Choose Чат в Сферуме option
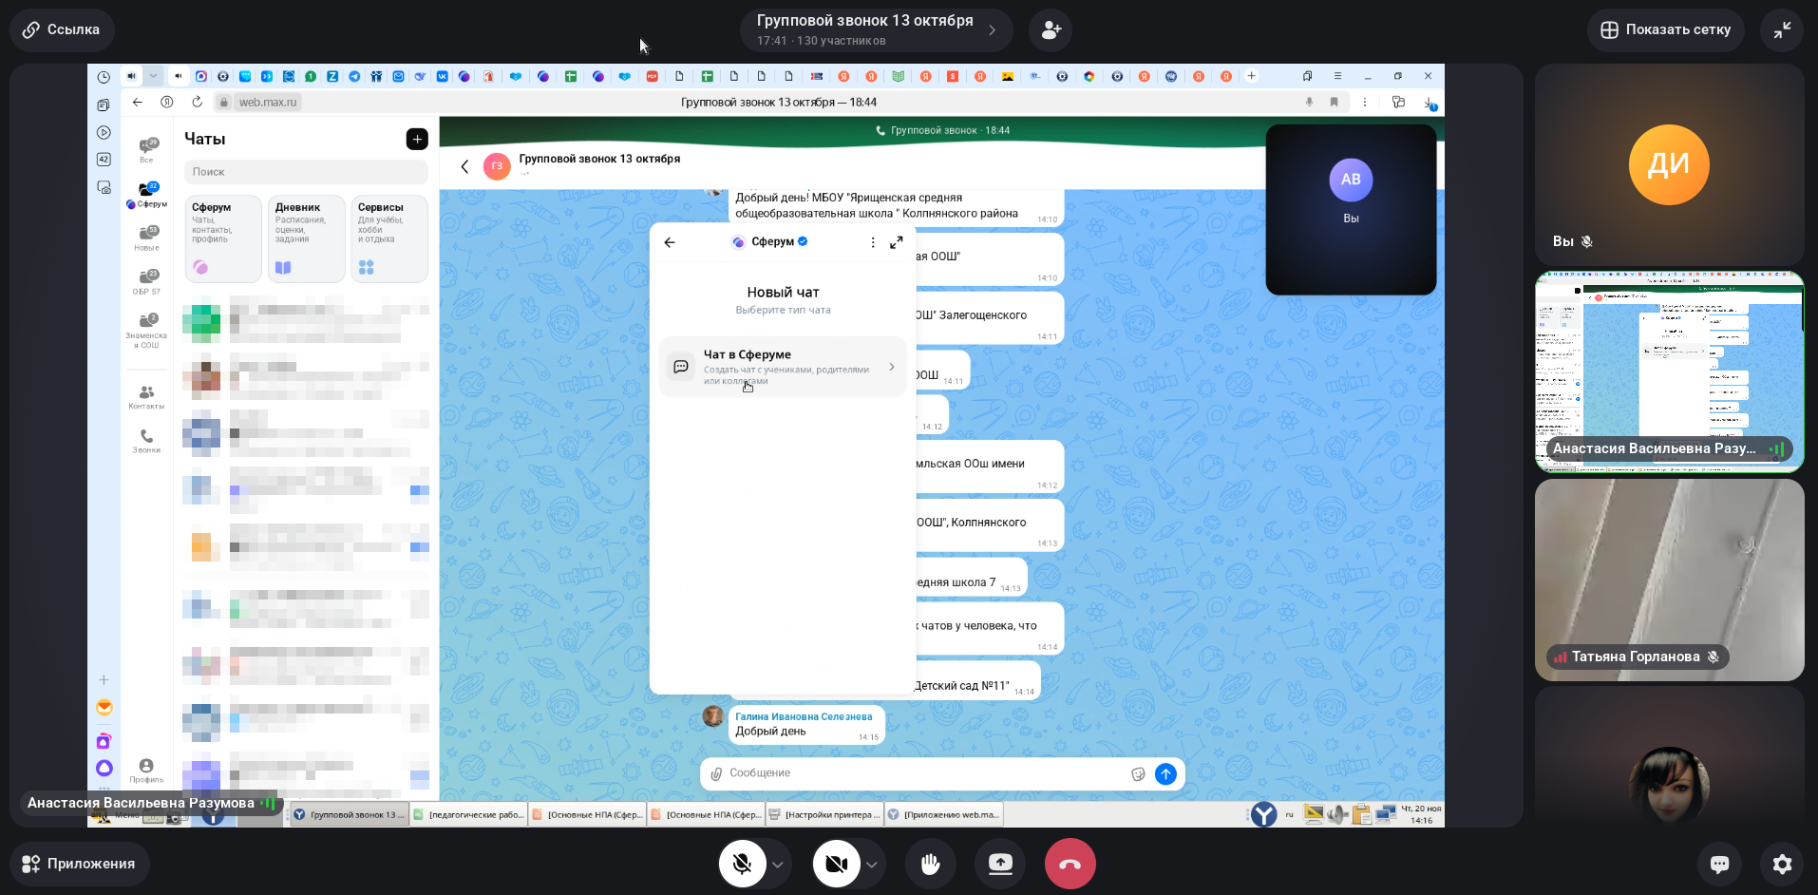 (x=783, y=367)
